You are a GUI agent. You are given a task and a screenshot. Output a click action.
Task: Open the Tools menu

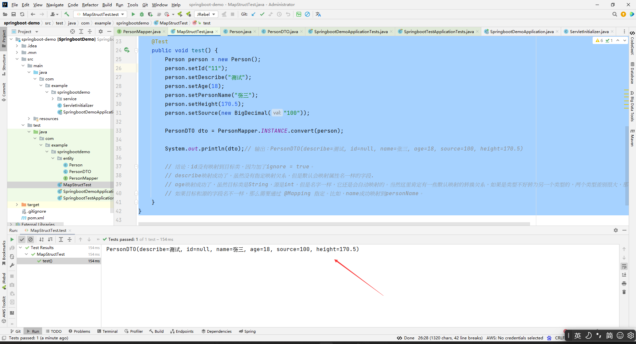132,5
